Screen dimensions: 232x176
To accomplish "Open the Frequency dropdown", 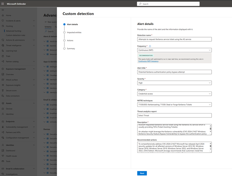I will coord(174,50).
